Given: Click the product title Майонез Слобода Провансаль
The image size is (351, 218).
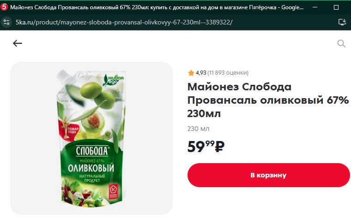Looking at the screenshot, I should [x=268, y=100].
